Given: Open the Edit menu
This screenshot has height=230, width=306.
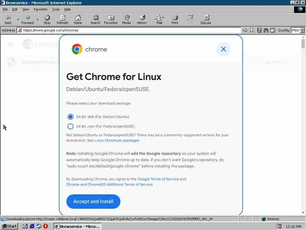Looking at the screenshot, I should (15, 9).
